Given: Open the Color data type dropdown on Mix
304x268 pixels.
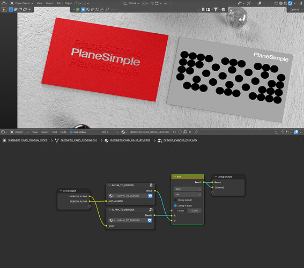Looking at the screenshot, I should (188, 189).
